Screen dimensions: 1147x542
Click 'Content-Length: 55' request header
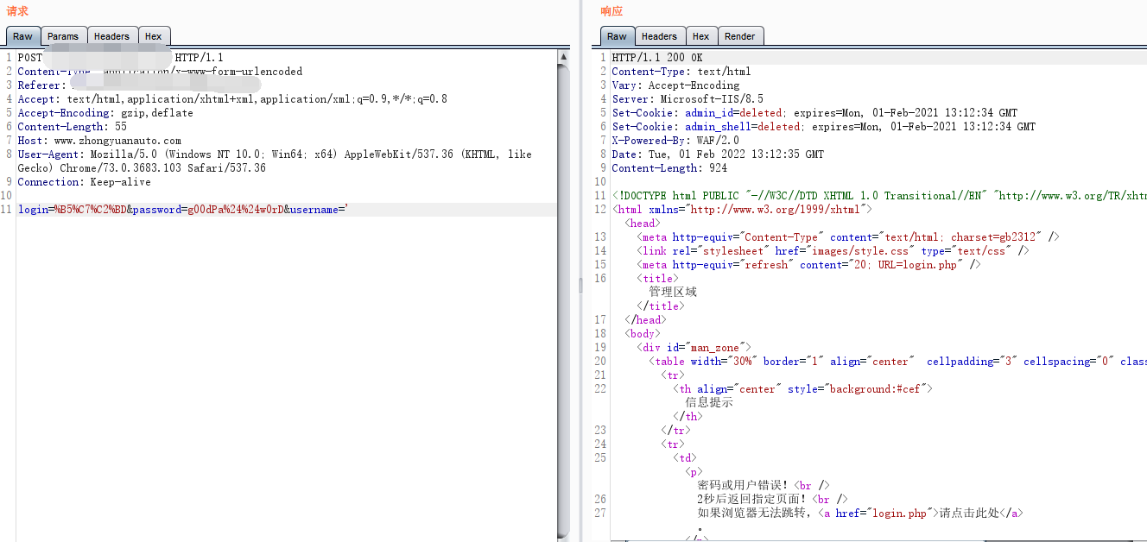tap(73, 127)
